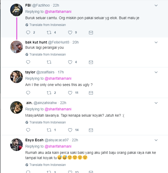Image resolution: width=168 pixels, height=173 pixels.
Task: Reply to taylor's tweet
Action: click(x=28, y=93)
